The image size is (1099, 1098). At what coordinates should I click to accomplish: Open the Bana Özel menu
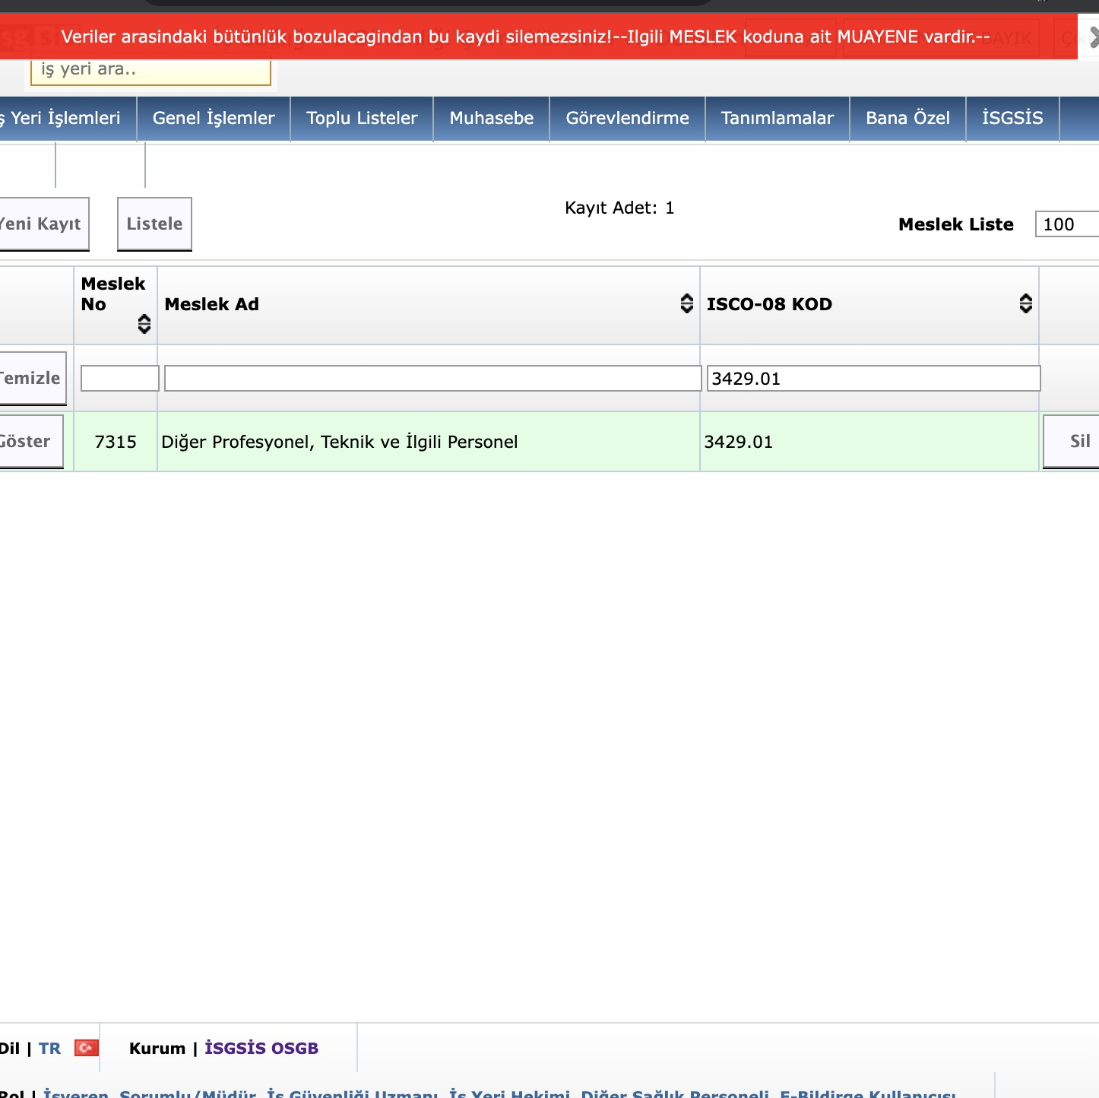[x=907, y=119]
